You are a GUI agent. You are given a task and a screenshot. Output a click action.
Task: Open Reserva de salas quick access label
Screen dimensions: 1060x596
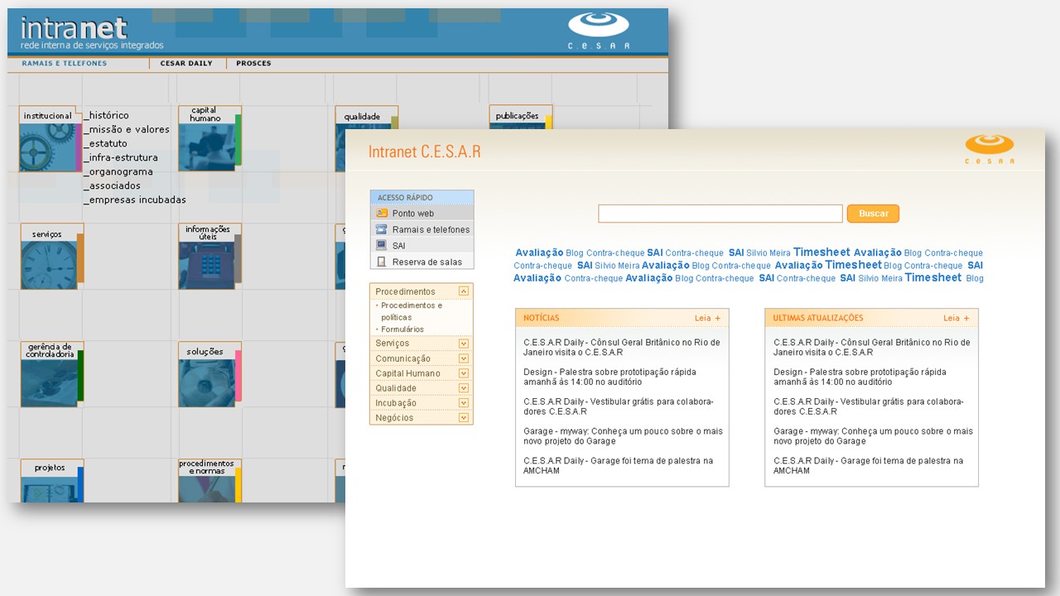click(427, 262)
